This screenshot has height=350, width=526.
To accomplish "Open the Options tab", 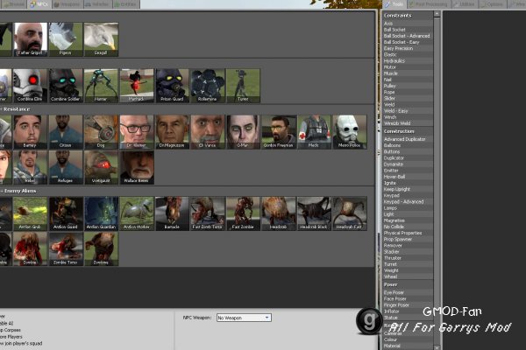I will 493,4.
